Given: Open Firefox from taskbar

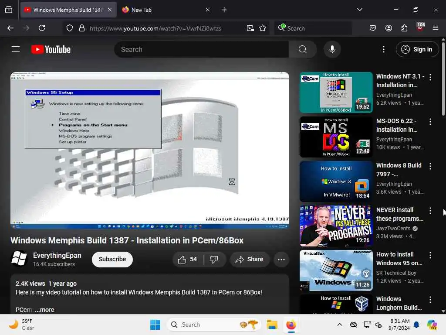Looking at the screenshot, I should pos(291,325).
